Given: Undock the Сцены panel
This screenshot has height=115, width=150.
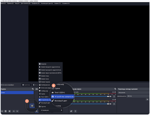Looking at the screenshot, I should tap(33, 89).
